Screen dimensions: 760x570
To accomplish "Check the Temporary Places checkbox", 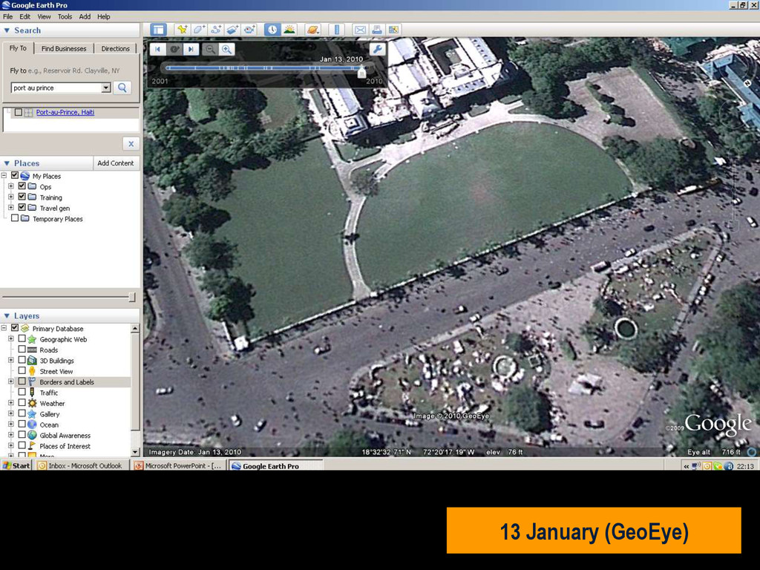I will tap(15, 218).
